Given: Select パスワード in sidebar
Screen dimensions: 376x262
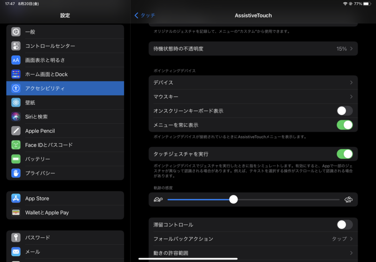Looking at the screenshot, I should click(x=65, y=238).
